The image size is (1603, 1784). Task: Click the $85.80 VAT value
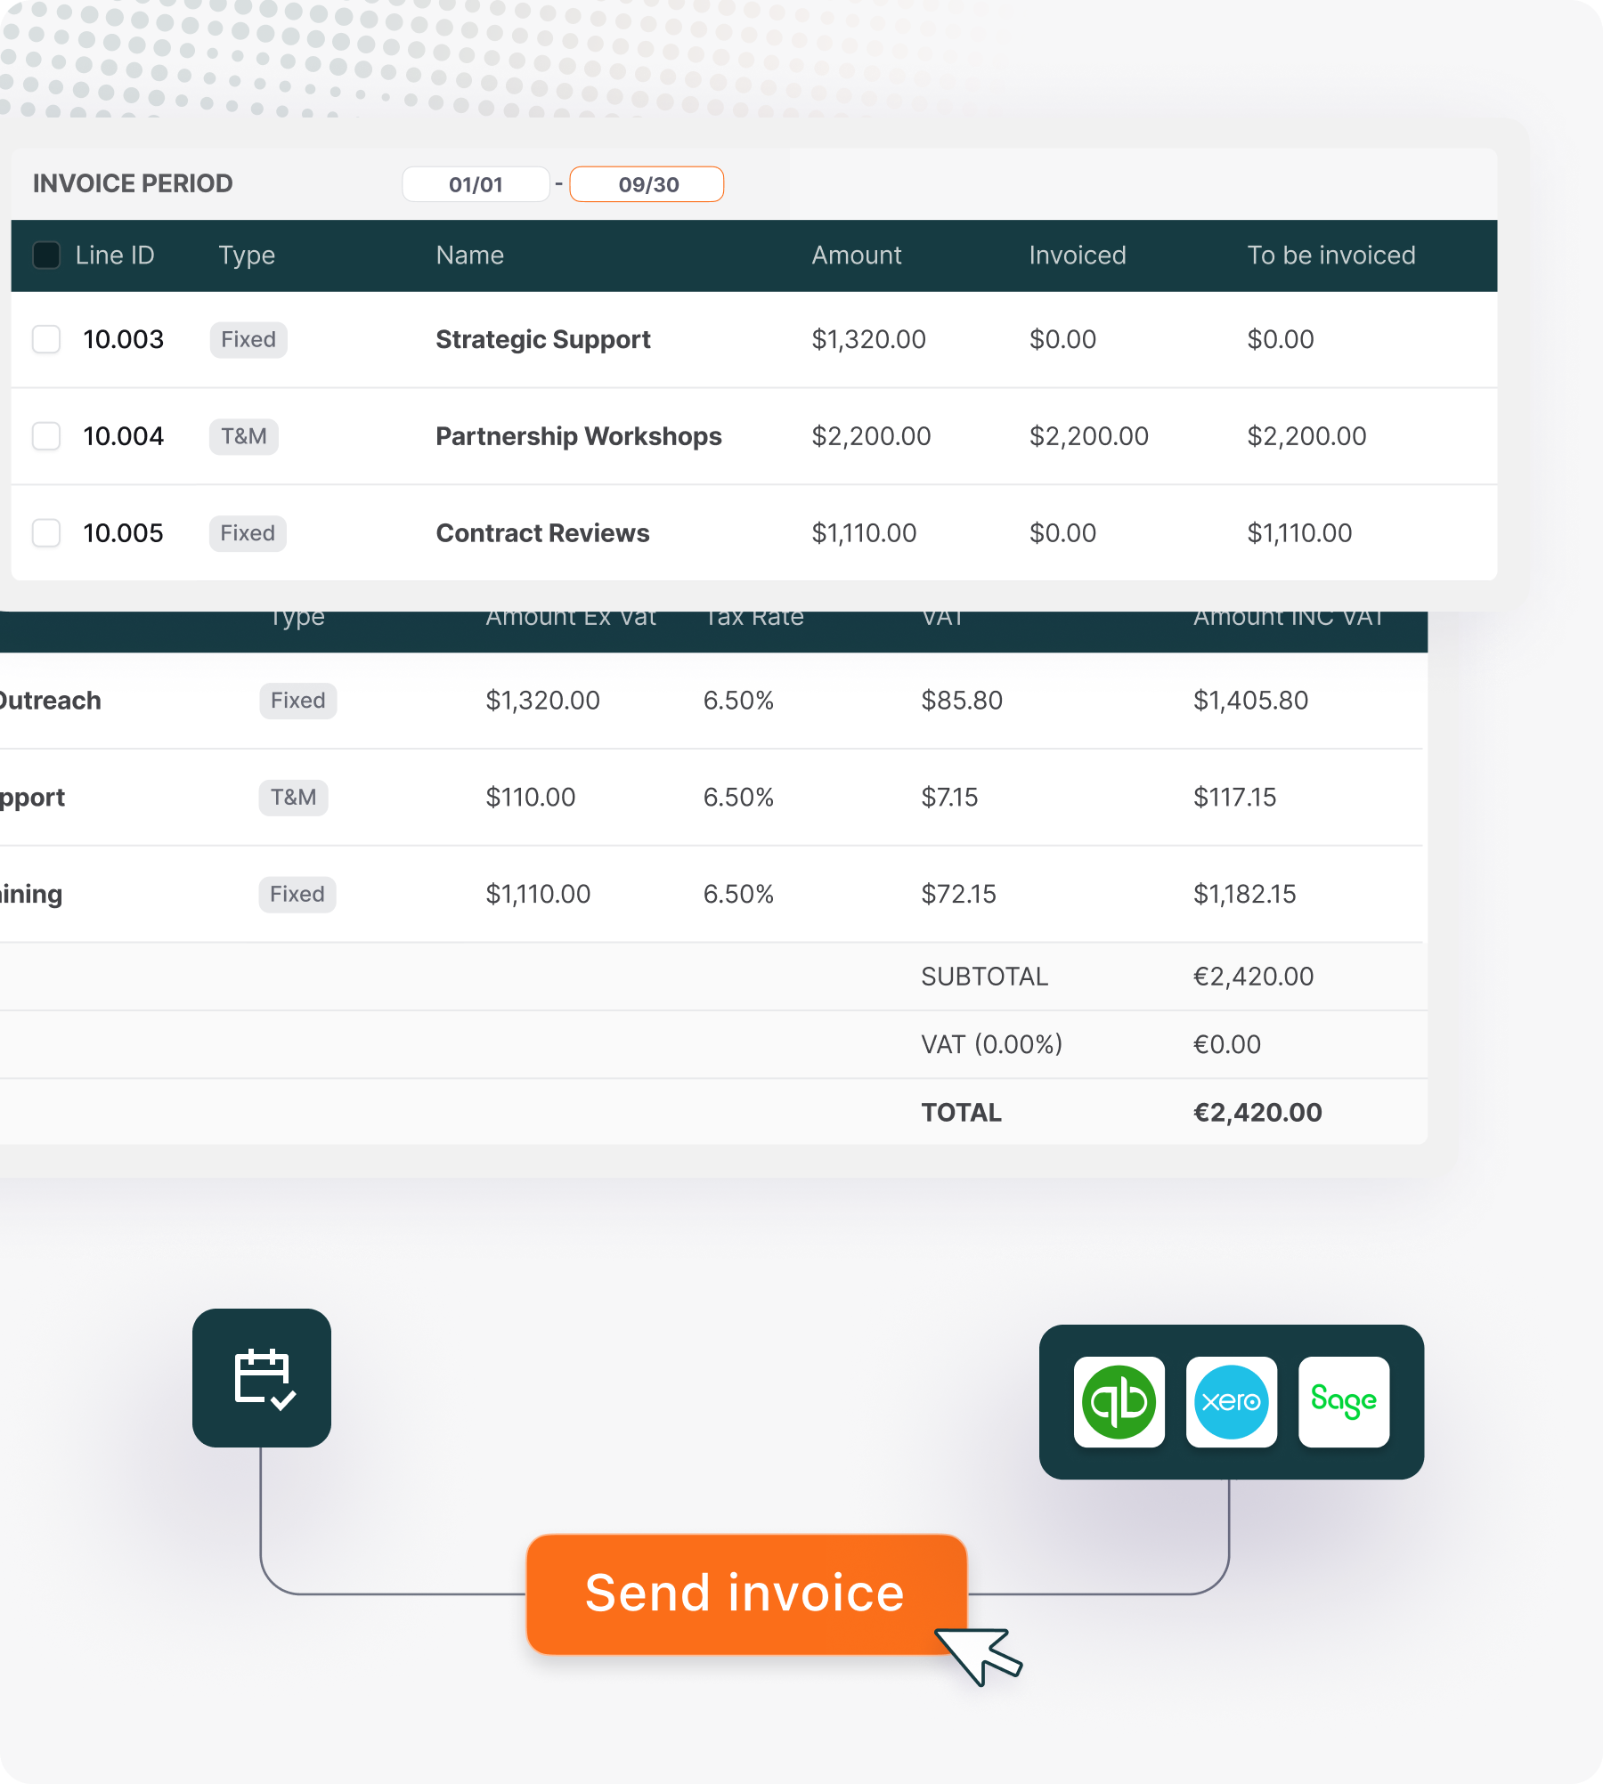pos(962,701)
